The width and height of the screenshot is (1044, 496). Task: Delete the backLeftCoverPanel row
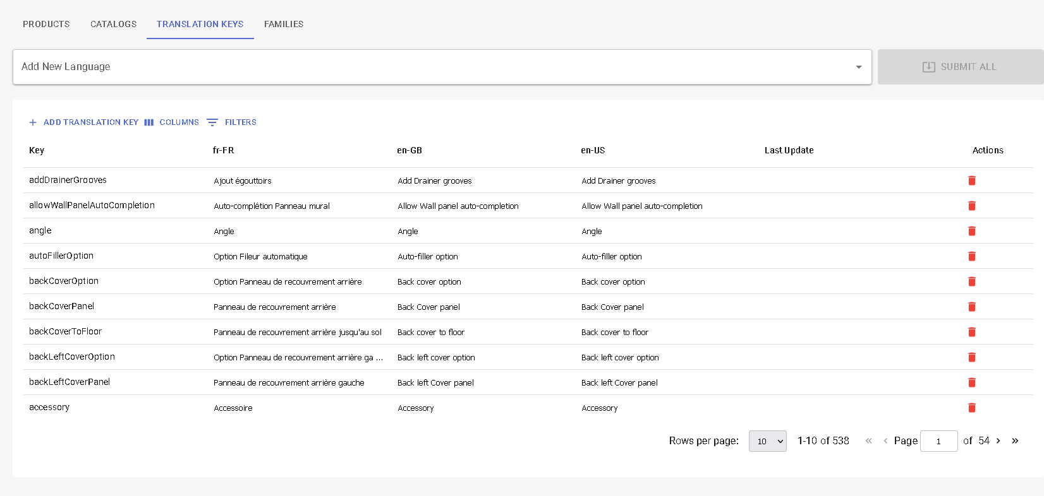pos(972,382)
